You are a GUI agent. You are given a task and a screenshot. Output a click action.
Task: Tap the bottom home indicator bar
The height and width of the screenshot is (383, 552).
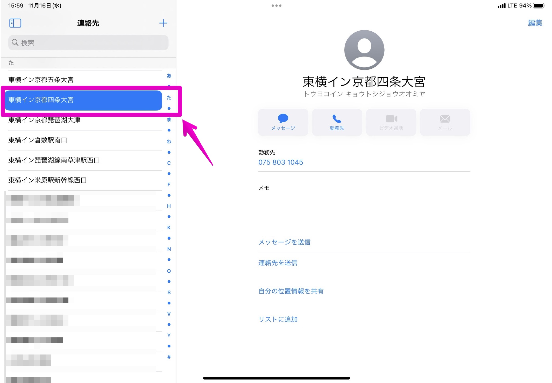point(276,378)
